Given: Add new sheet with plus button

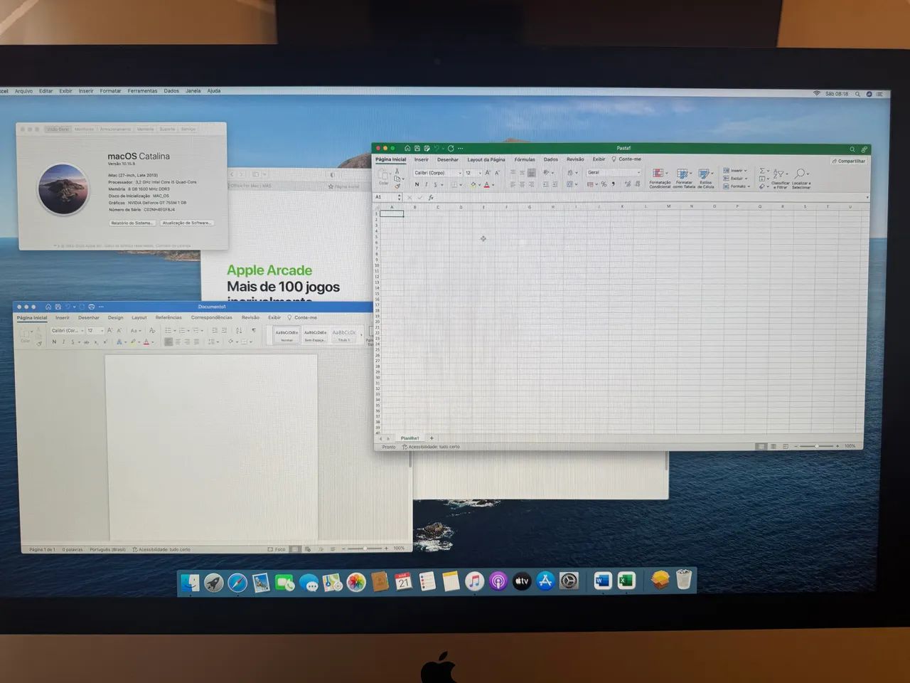Looking at the screenshot, I should pos(432,438).
